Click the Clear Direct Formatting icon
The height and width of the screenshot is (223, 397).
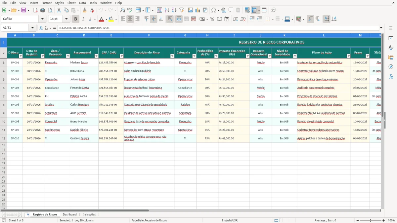(92, 10)
